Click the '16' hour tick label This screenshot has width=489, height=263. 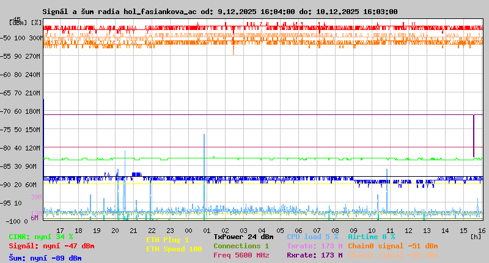pos(482,231)
